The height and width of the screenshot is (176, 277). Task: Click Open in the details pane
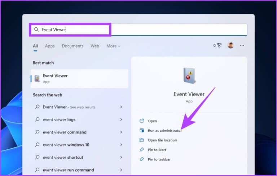[x=153, y=121]
